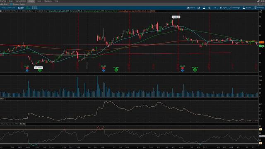265x149 pixels.
Task: Click the INTC symbol entry field
Action: point(8,8)
